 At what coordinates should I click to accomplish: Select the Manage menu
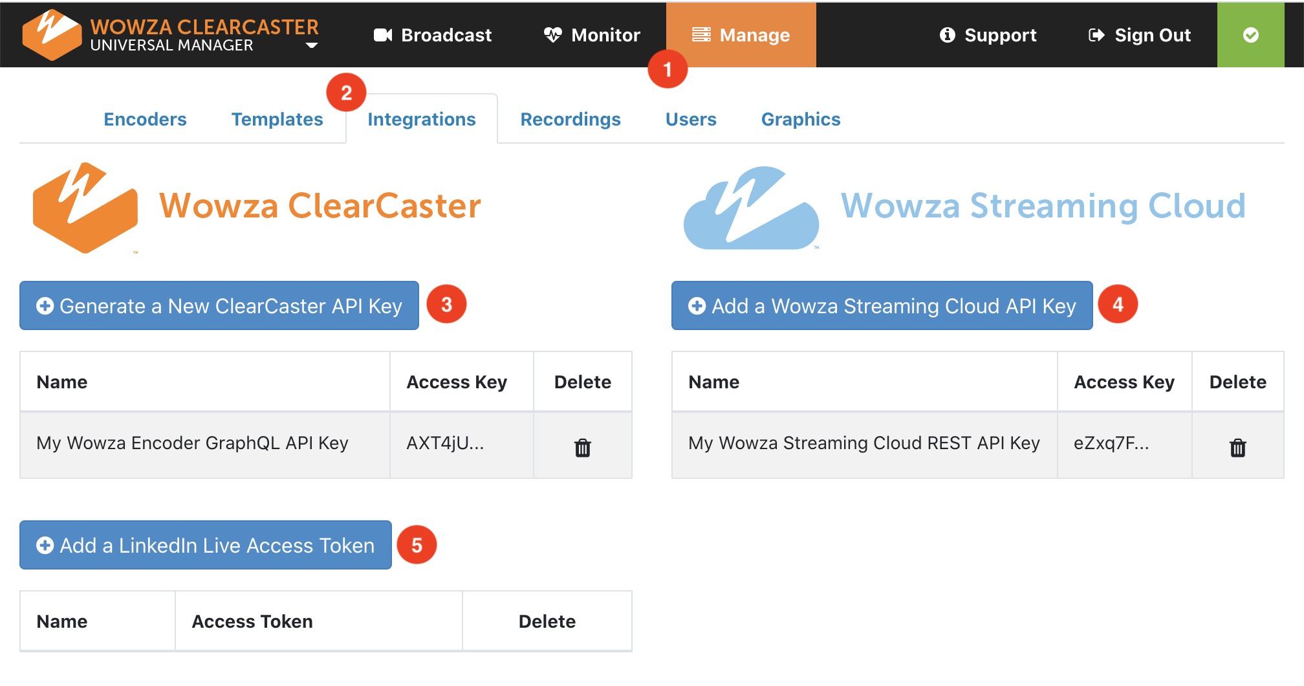(x=741, y=35)
